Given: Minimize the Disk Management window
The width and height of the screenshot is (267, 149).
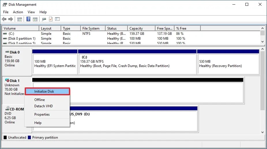Looking at the screenshot, I should (234, 4).
